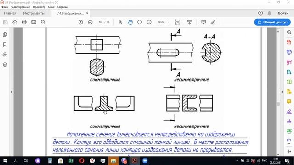Open the Справка menu
Image resolution: width=294 pixels, height=165 pixels.
pos(62,7)
